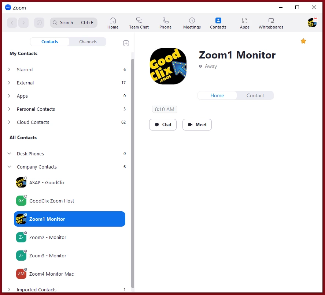Screen dimensions: 325x295
Task: Open profile avatar menu in top right
Action: pyautogui.click(x=312, y=23)
